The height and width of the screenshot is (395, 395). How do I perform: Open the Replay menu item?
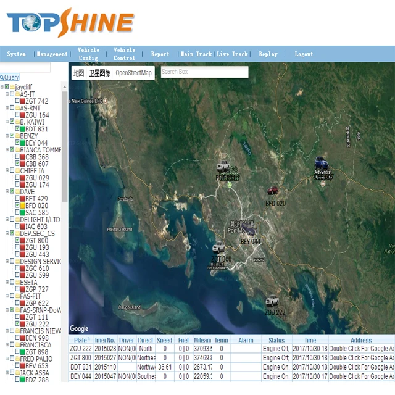[x=268, y=54]
